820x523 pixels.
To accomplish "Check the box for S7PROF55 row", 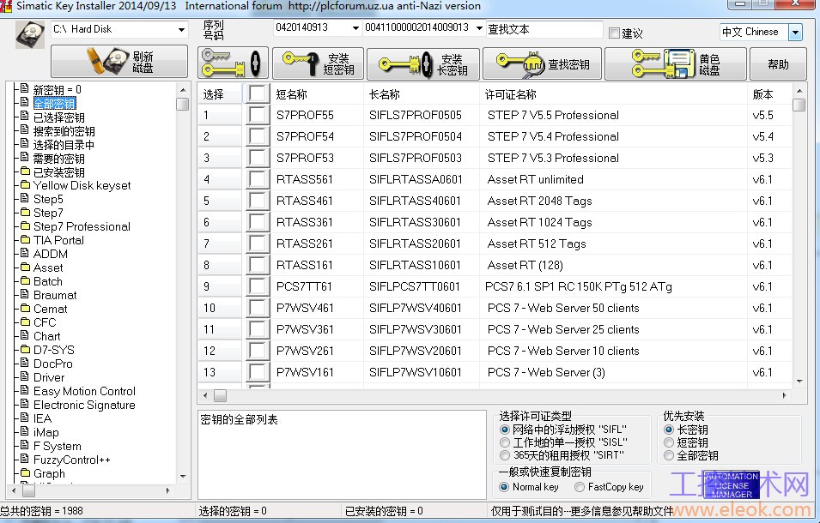I will 258,115.
